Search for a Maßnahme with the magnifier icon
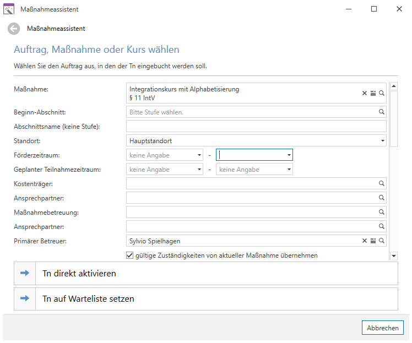 (x=382, y=93)
